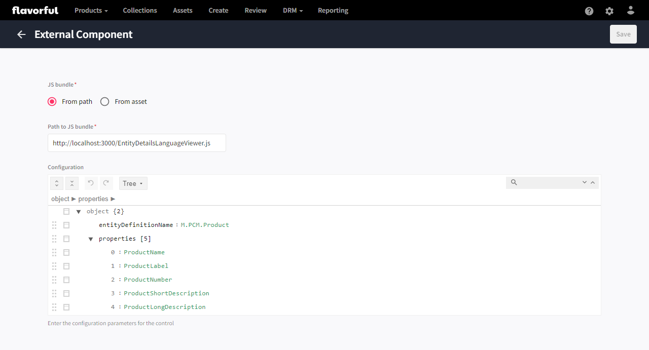Click next search match chevron in search bar
The height and width of the screenshot is (350, 649).
(584, 182)
